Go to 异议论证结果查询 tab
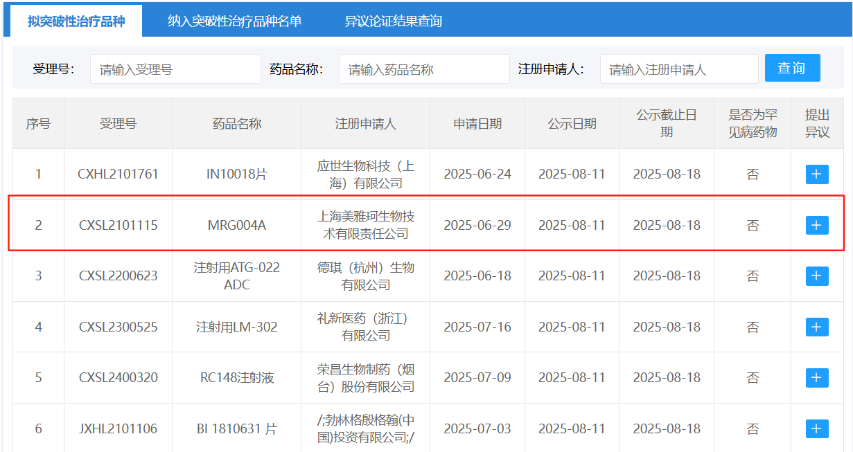Image resolution: width=853 pixels, height=452 pixels. (x=394, y=21)
